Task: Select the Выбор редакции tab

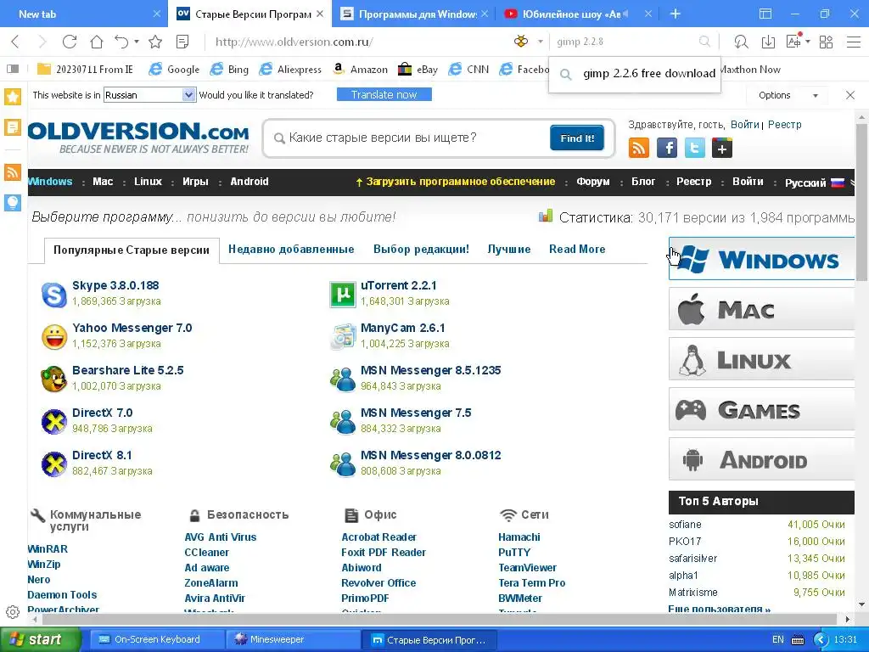Action: tap(421, 250)
